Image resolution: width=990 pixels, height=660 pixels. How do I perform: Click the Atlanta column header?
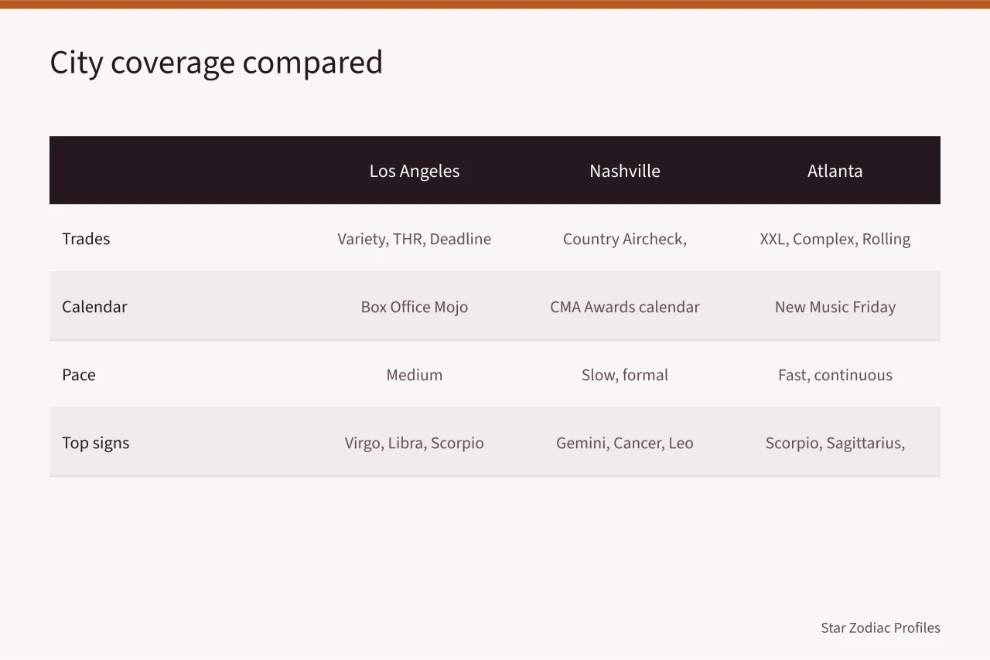(x=835, y=171)
